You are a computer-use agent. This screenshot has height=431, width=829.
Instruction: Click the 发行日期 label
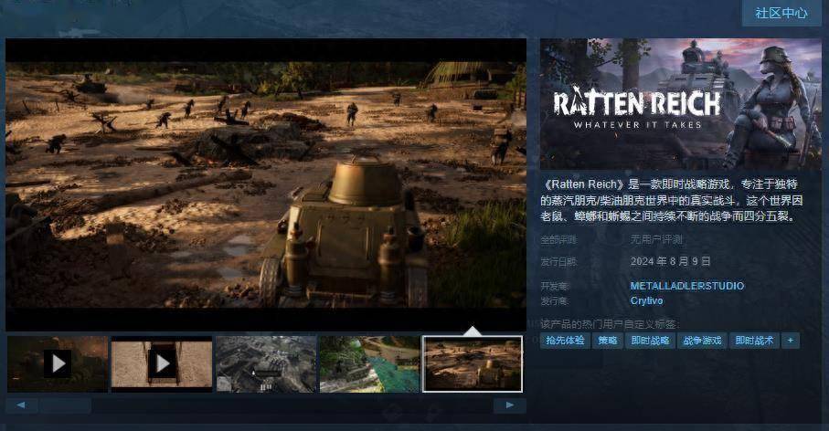[x=558, y=261]
